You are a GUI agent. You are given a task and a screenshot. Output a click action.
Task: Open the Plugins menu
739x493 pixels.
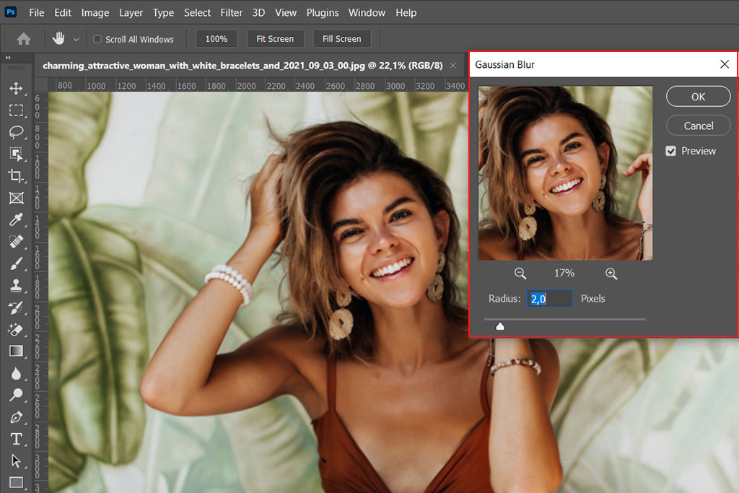point(323,13)
